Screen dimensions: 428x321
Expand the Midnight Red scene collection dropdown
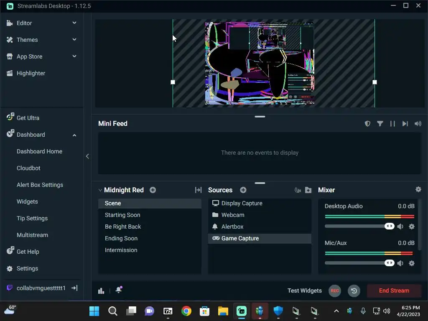tap(100, 190)
